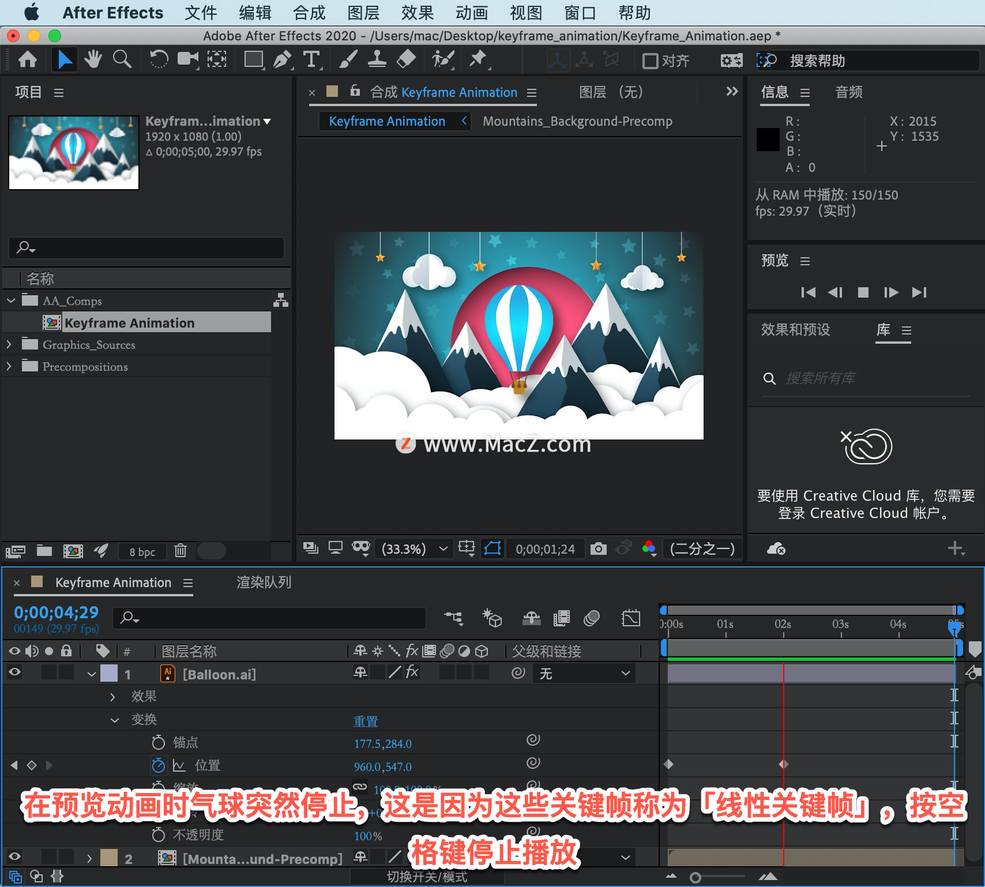Open the 动画 menu
985x887 pixels.
coord(472,13)
